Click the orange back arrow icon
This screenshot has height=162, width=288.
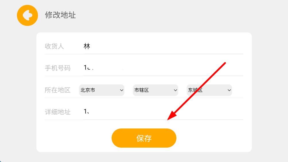(x=28, y=15)
